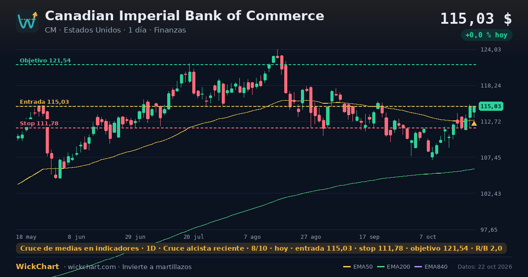Click the Datos: 22 oct 2026 text

coord(485,267)
